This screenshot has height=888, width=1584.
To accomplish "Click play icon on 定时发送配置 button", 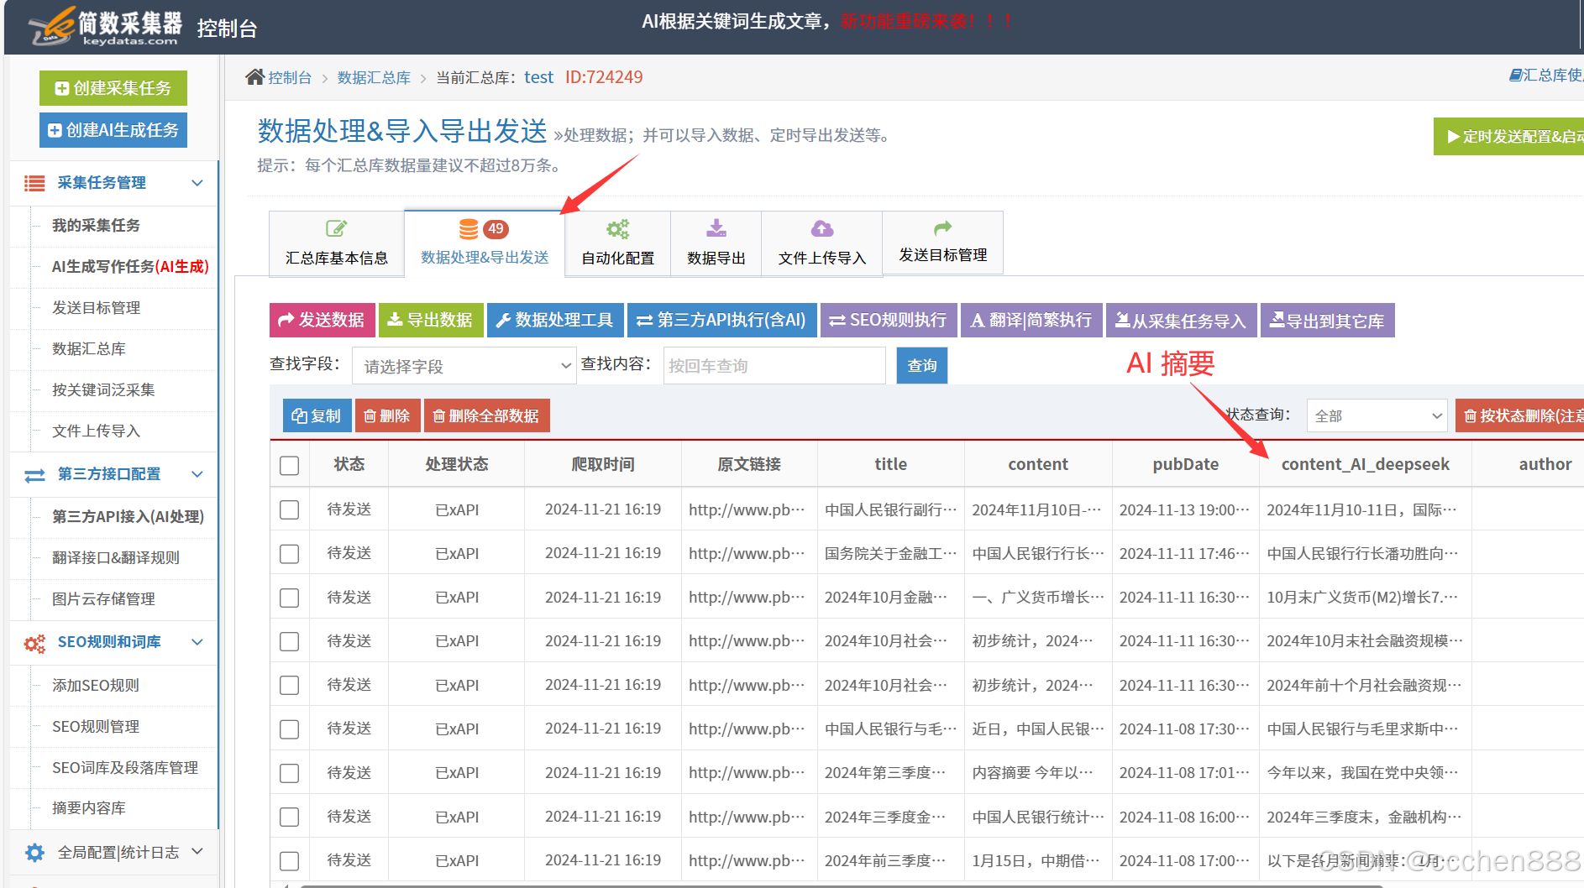I will click(1453, 136).
